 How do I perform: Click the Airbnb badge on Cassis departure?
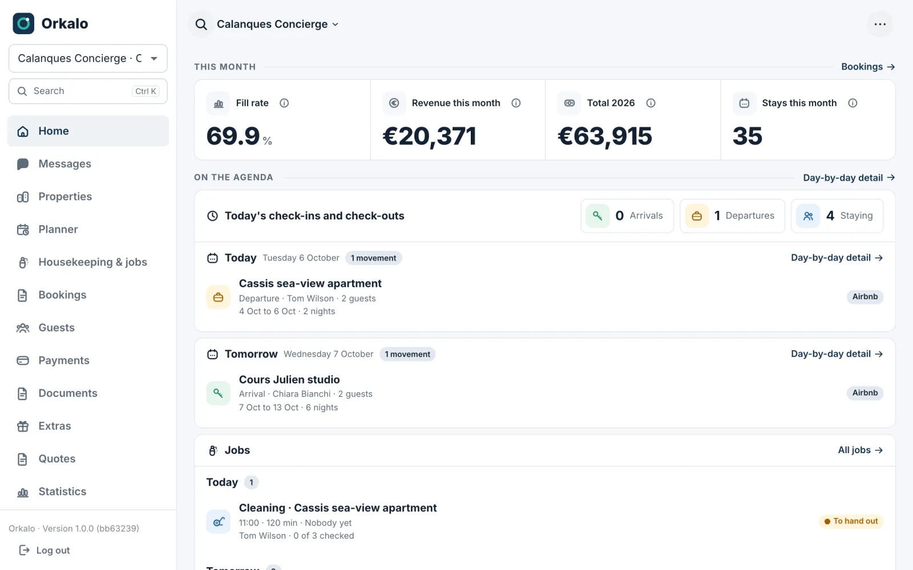(x=865, y=297)
